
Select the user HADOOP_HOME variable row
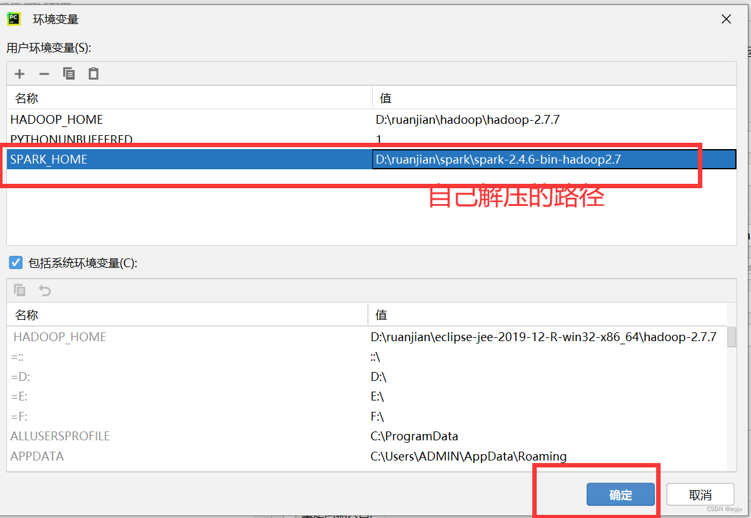click(x=371, y=119)
